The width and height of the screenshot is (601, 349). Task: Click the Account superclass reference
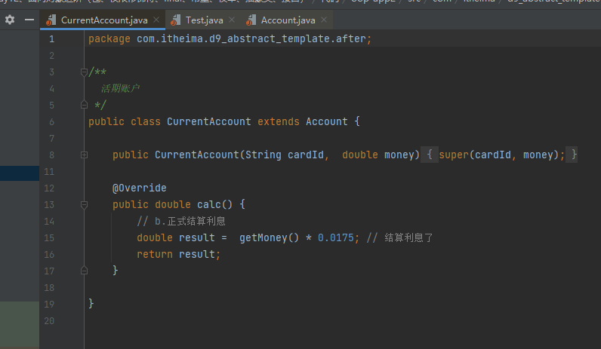(x=327, y=121)
